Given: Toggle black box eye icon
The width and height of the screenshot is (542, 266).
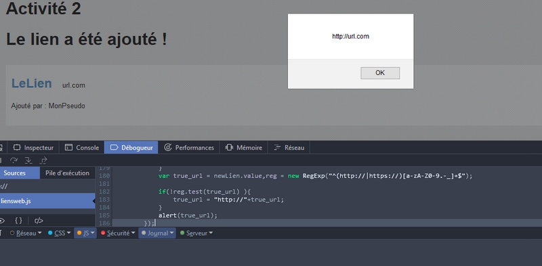Looking at the screenshot, I should [x=2, y=221].
